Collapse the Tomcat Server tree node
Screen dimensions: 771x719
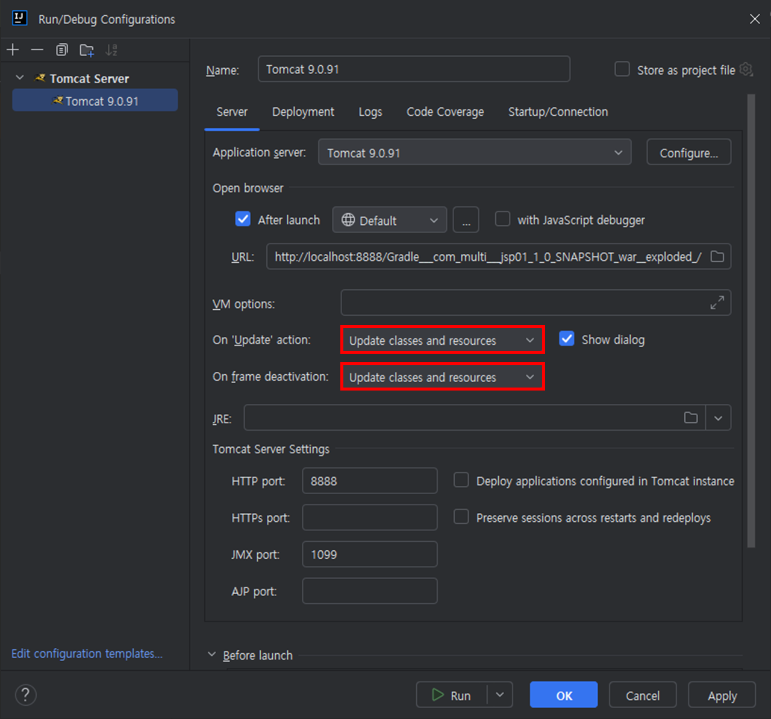click(x=20, y=78)
